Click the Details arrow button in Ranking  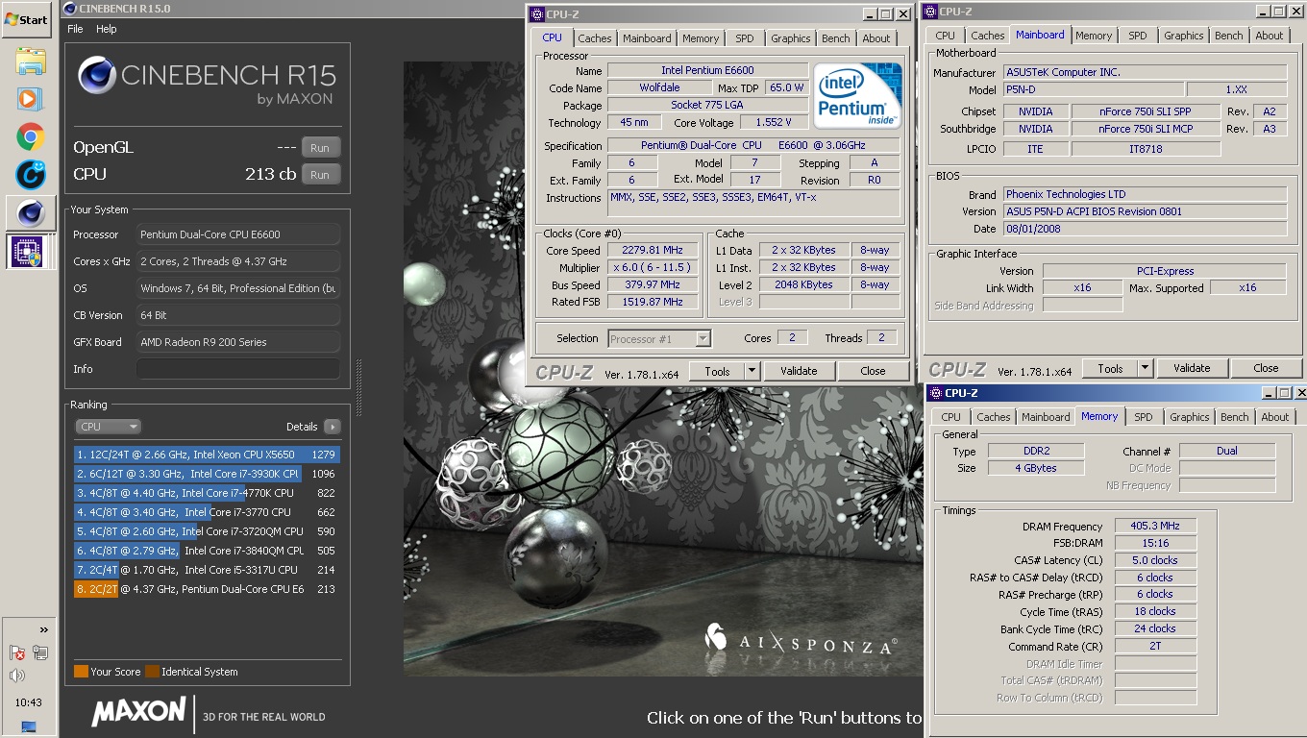332,427
